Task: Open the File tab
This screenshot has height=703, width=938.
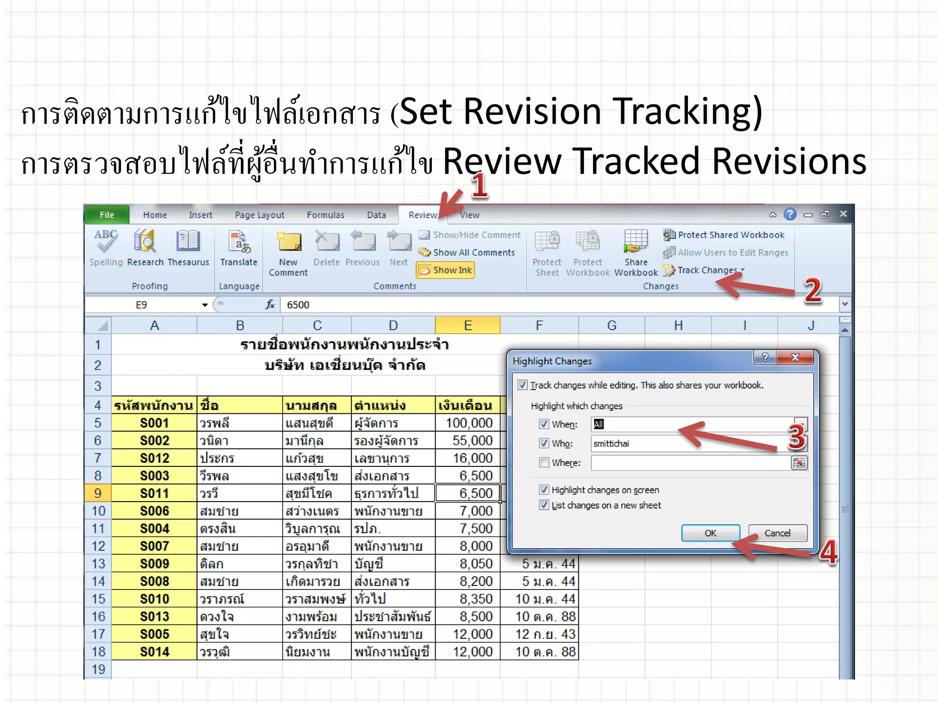Action: (107, 215)
